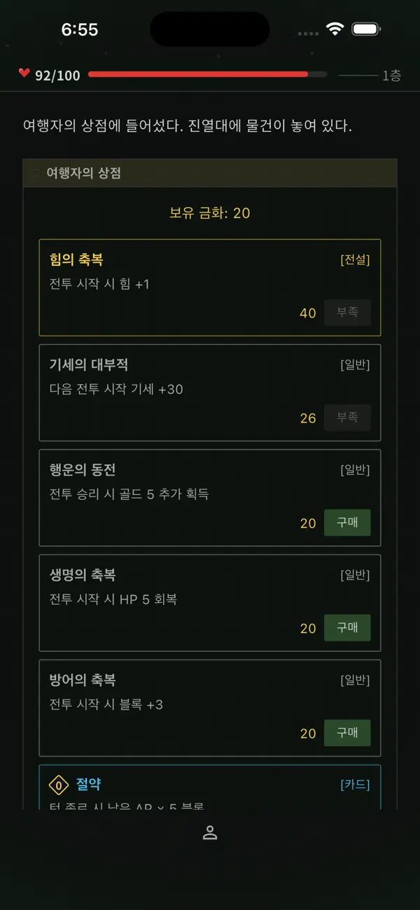
Task: Select the 힘의 축복 legendary item card
Action: 210,287
